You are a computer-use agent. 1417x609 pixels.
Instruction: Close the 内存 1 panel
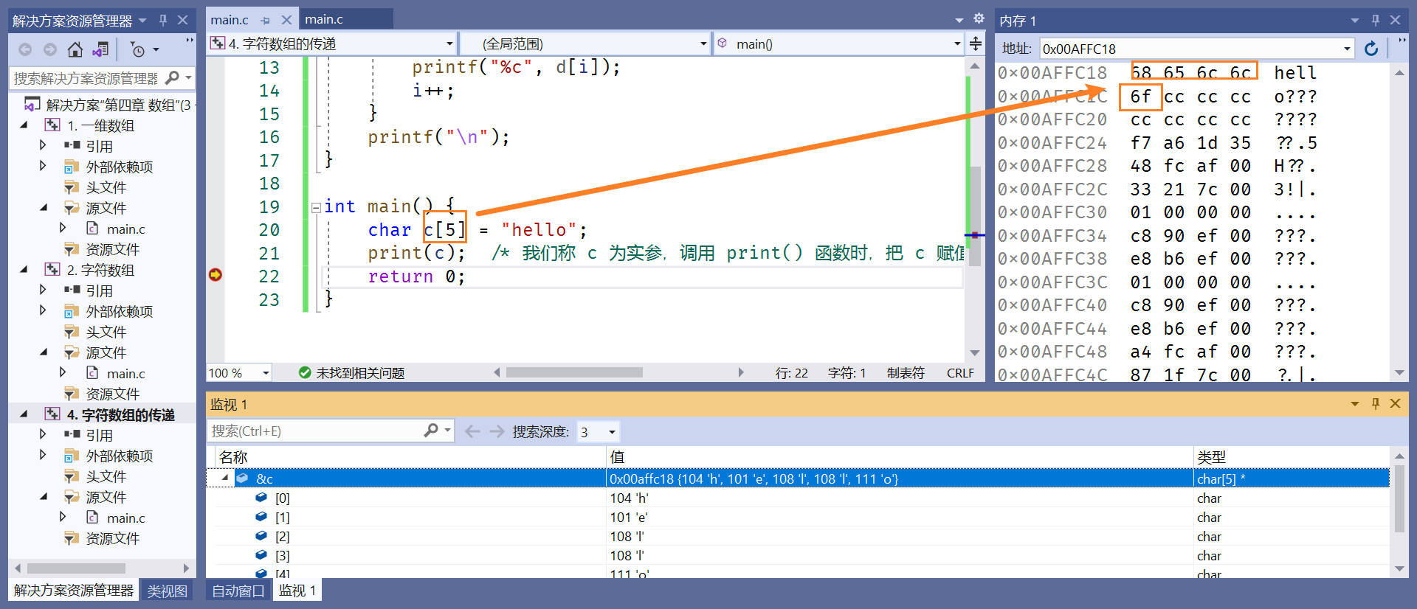[1395, 20]
